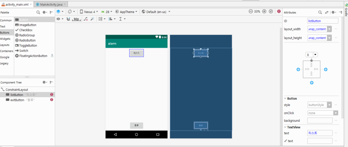Pick CheckBox widget in the palette
This screenshot has width=348, height=147.
click(35, 30)
